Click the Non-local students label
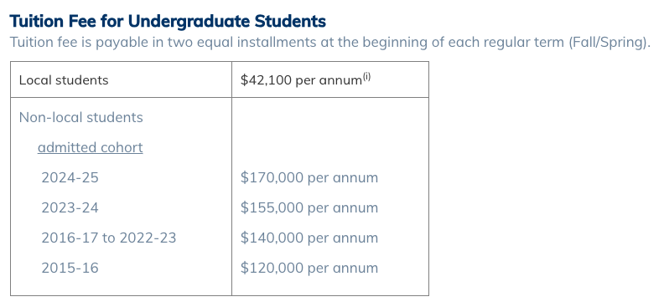Viewport: 664px width, 307px height. pyautogui.click(x=80, y=117)
